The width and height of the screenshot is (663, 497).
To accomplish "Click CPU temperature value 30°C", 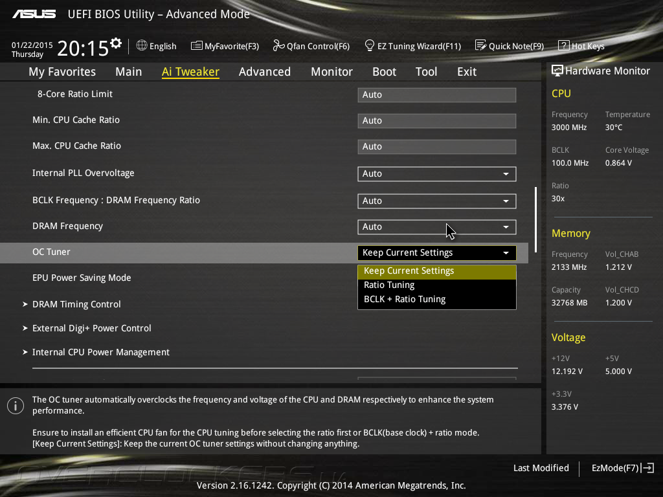I will point(614,127).
